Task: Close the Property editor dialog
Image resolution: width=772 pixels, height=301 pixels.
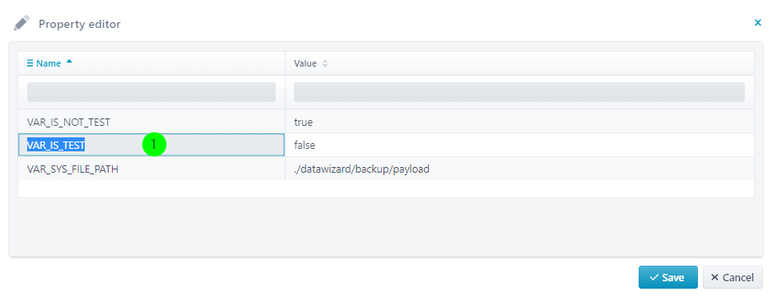Action: point(758,23)
